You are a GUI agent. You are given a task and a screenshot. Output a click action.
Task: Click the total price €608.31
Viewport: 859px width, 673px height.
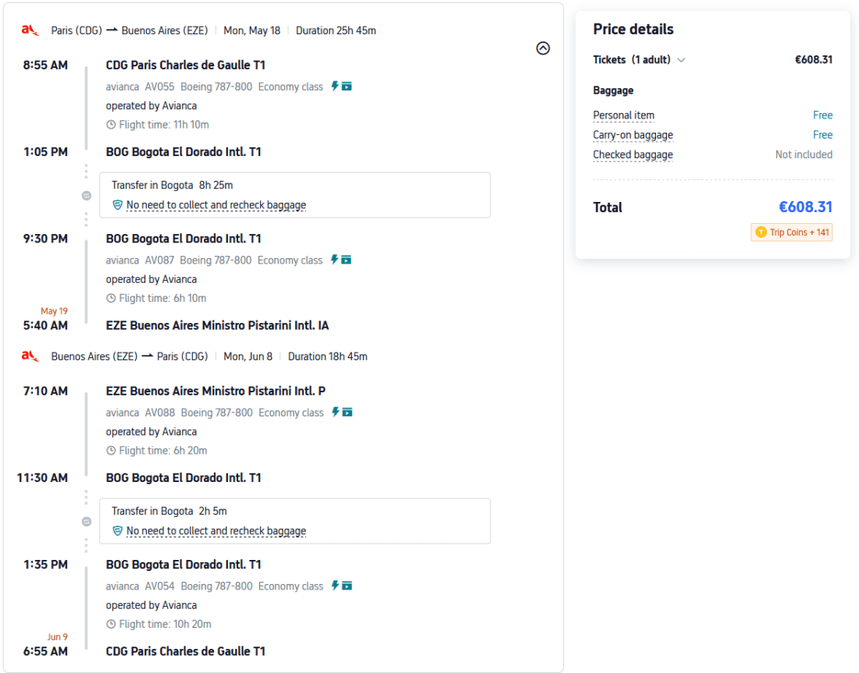coord(805,207)
